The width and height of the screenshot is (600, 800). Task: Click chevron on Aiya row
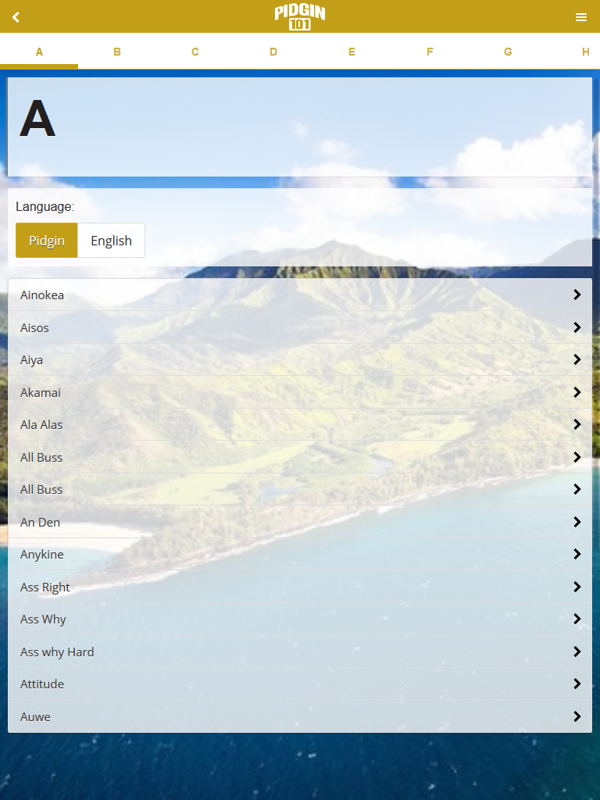click(x=577, y=359)
